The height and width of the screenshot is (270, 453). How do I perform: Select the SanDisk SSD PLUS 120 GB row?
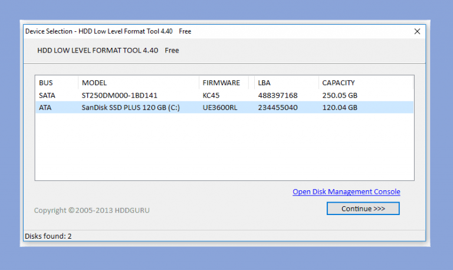[x=225, y=108]
